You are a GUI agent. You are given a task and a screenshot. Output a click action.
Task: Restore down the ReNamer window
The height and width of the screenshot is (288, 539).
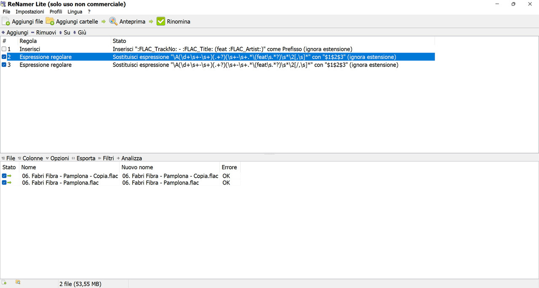tap(513, 4)
